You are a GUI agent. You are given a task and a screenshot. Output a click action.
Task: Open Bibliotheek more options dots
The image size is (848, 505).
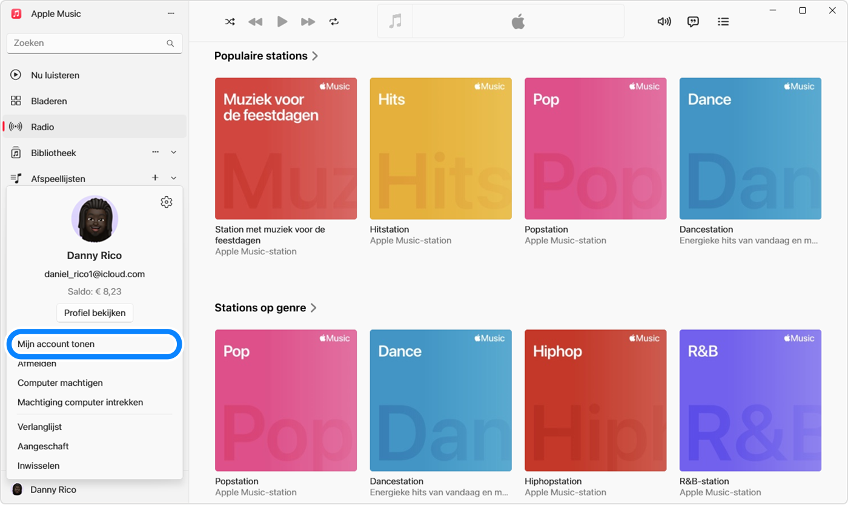pyautogui.click(x=156, y=152)
